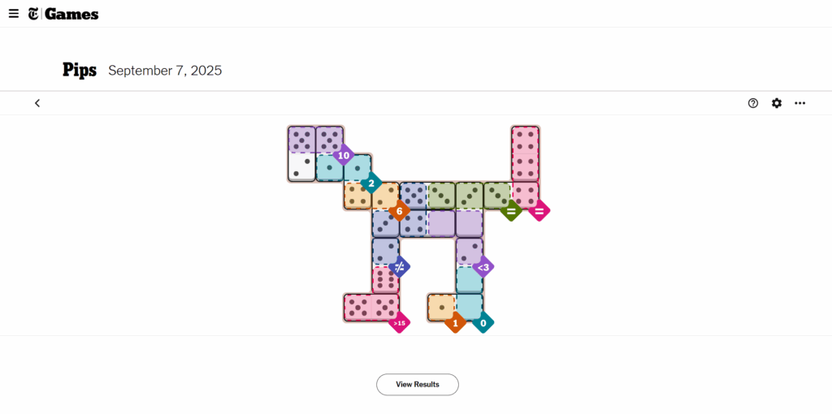This screenshot has height=414, width=832.
Task: Click the orange 1 sum marker
Action: coord(455,322)
